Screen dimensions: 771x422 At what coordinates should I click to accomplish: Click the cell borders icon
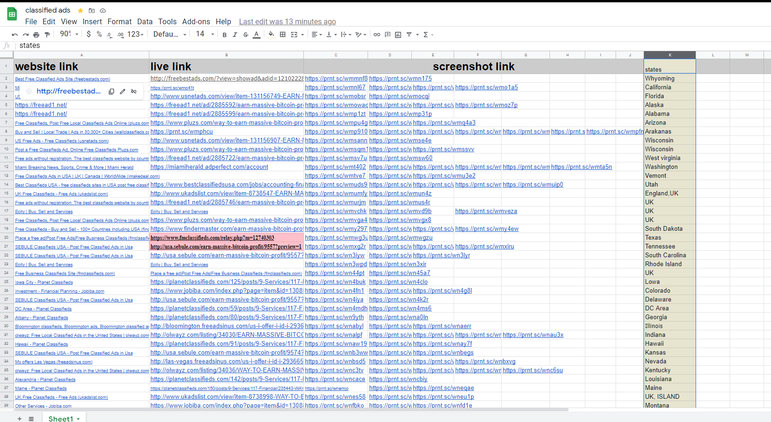coord(282,34)
